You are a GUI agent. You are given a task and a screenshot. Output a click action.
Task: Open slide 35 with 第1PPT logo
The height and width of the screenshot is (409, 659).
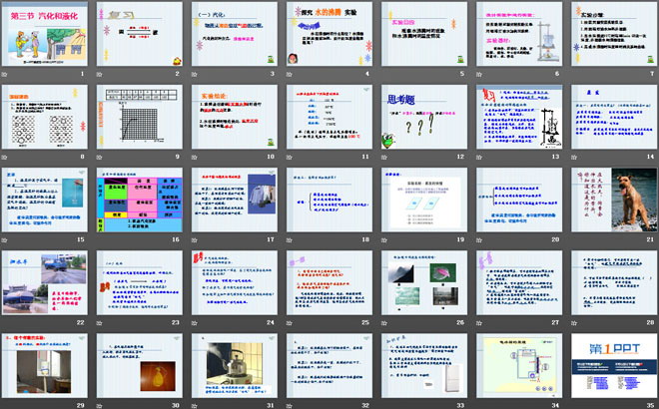(614, 364)
